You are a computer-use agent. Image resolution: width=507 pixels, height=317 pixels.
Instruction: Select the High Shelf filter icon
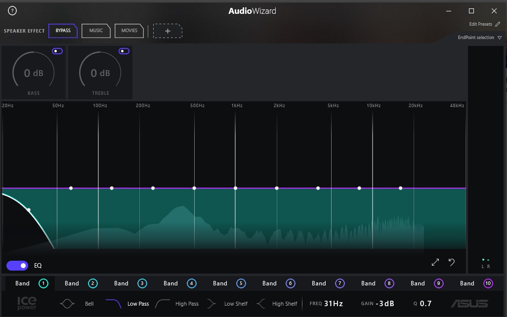[x=261, y=304]
